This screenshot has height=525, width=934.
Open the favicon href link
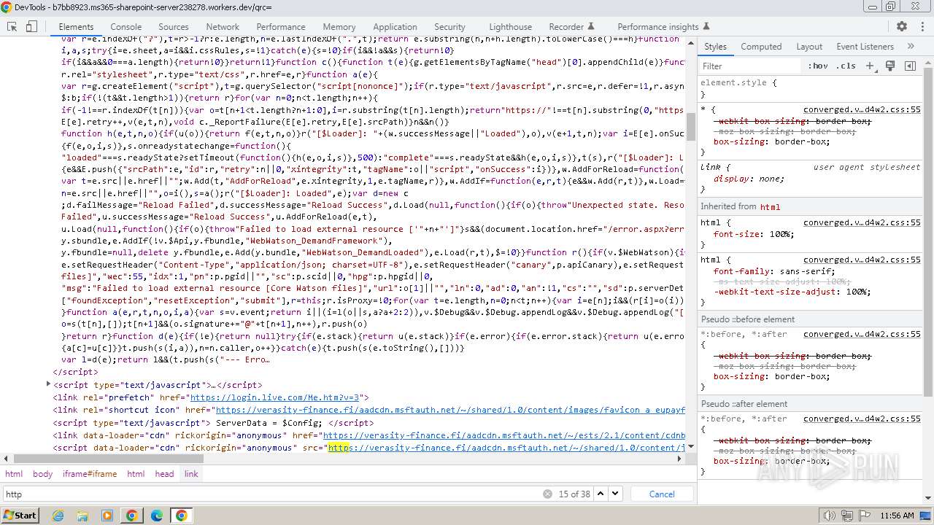click(450, 410)
